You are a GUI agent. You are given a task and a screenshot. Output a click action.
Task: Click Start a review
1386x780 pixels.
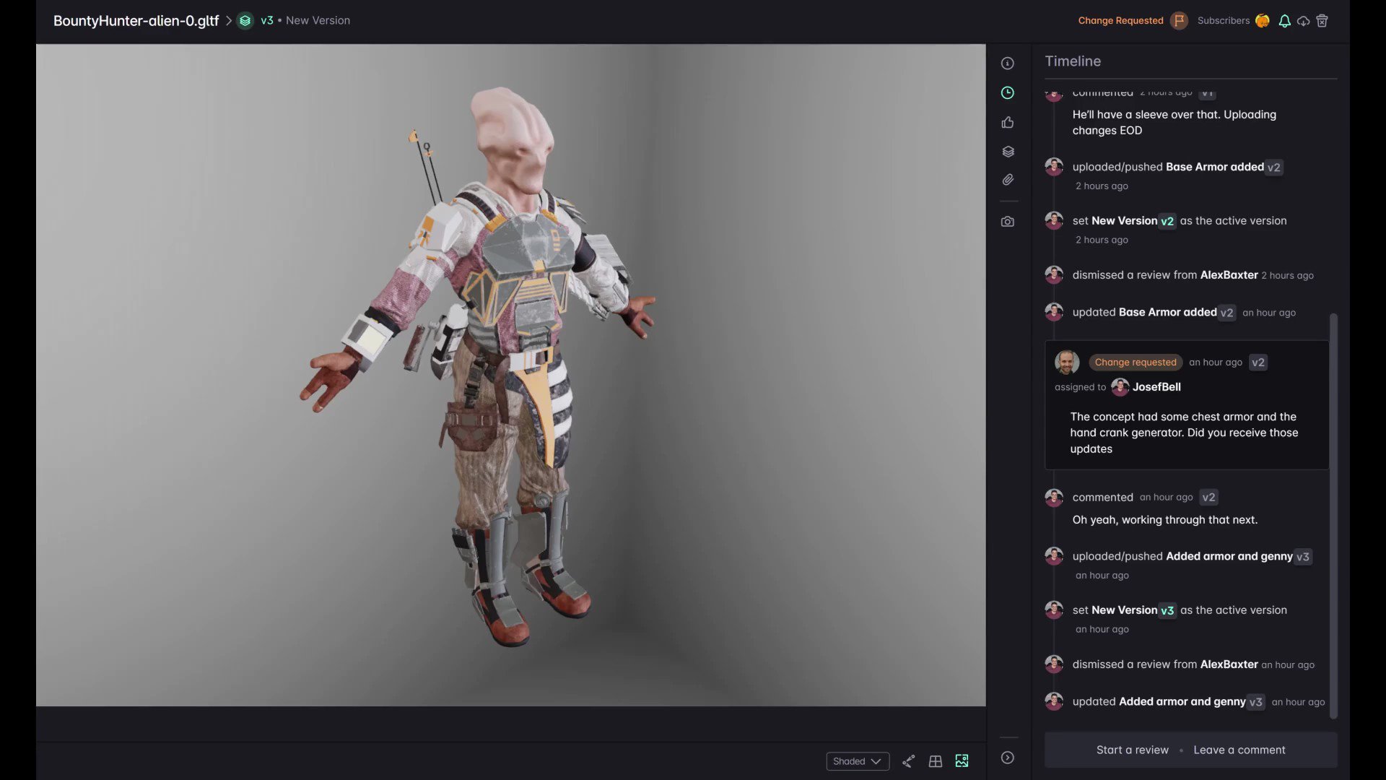coord(1132,750)
